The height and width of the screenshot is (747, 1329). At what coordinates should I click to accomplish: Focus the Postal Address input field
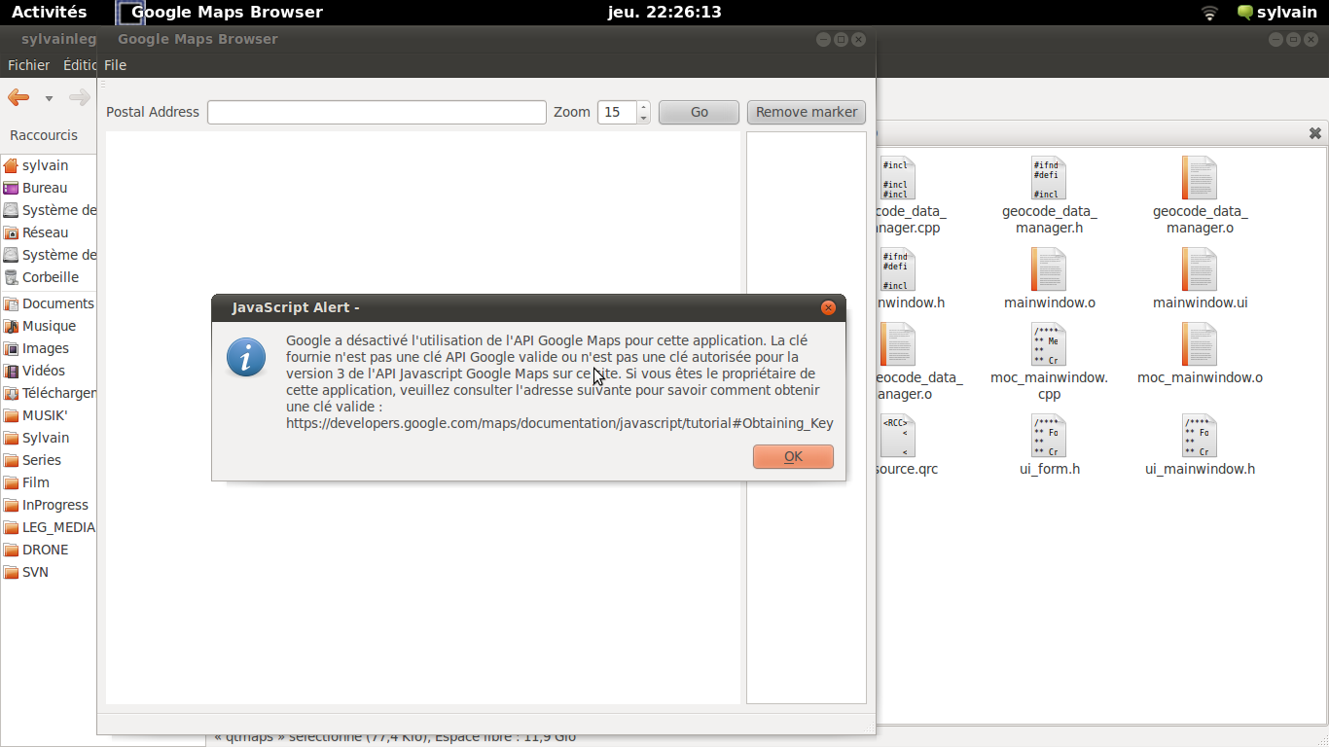point(377,112)
